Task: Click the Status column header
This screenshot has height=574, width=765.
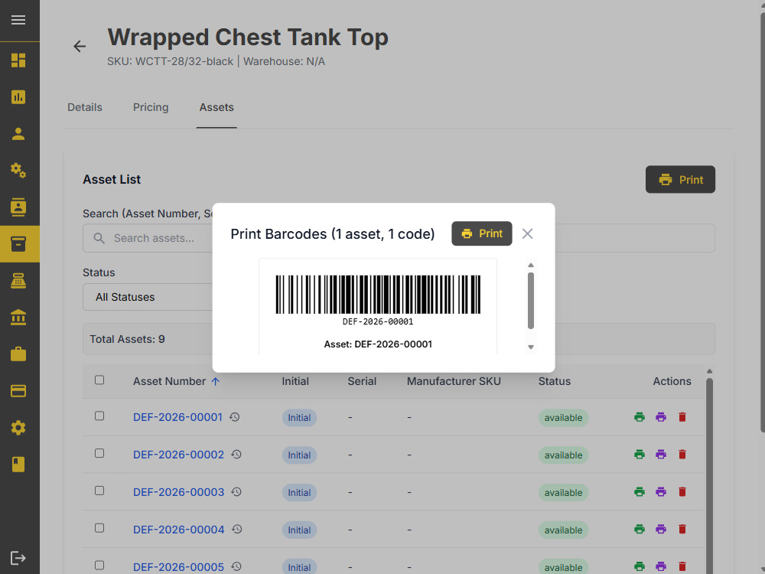Action: (x=554, y=381)
